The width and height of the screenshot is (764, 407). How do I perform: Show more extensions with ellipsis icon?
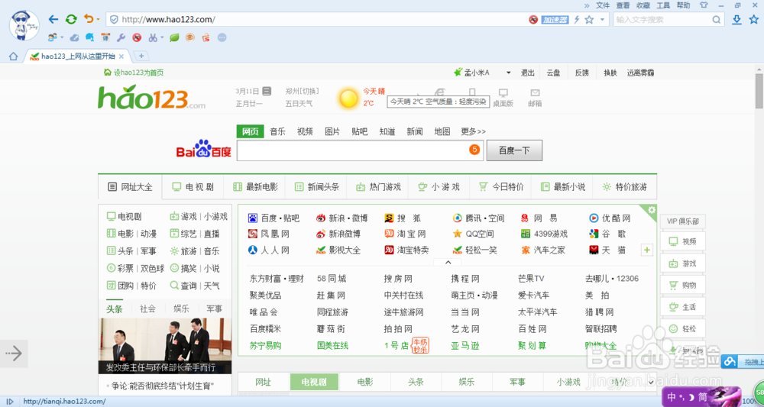tap(222, 37)
